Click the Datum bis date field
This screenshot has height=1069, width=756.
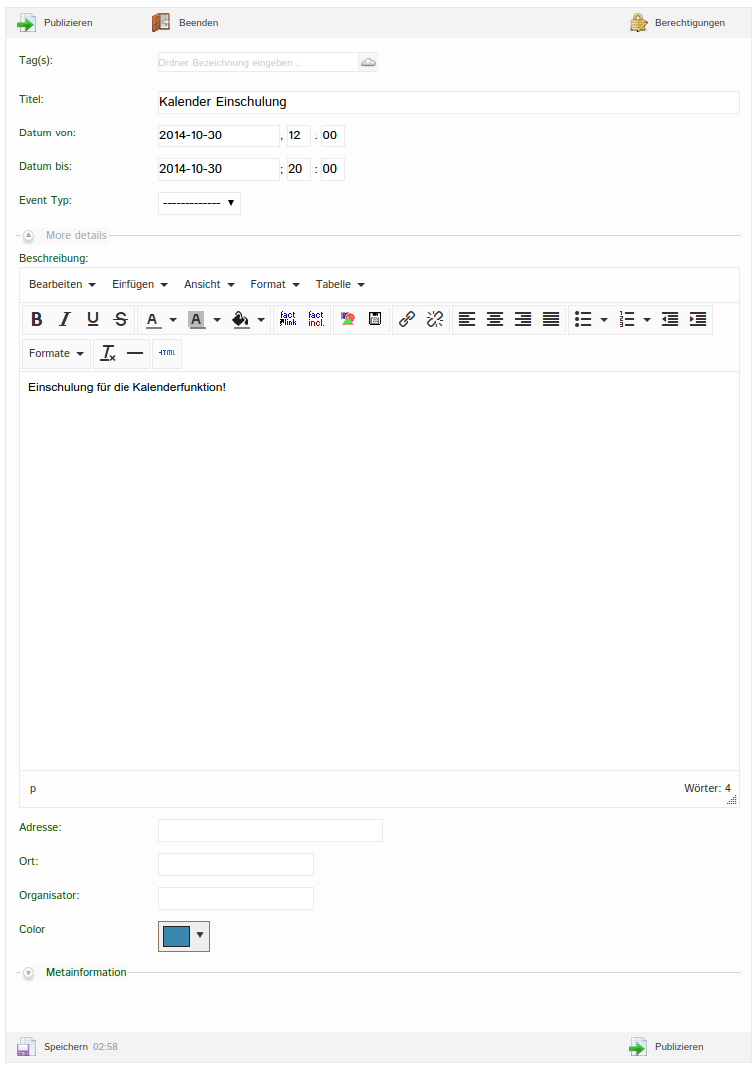coord(219,169)
